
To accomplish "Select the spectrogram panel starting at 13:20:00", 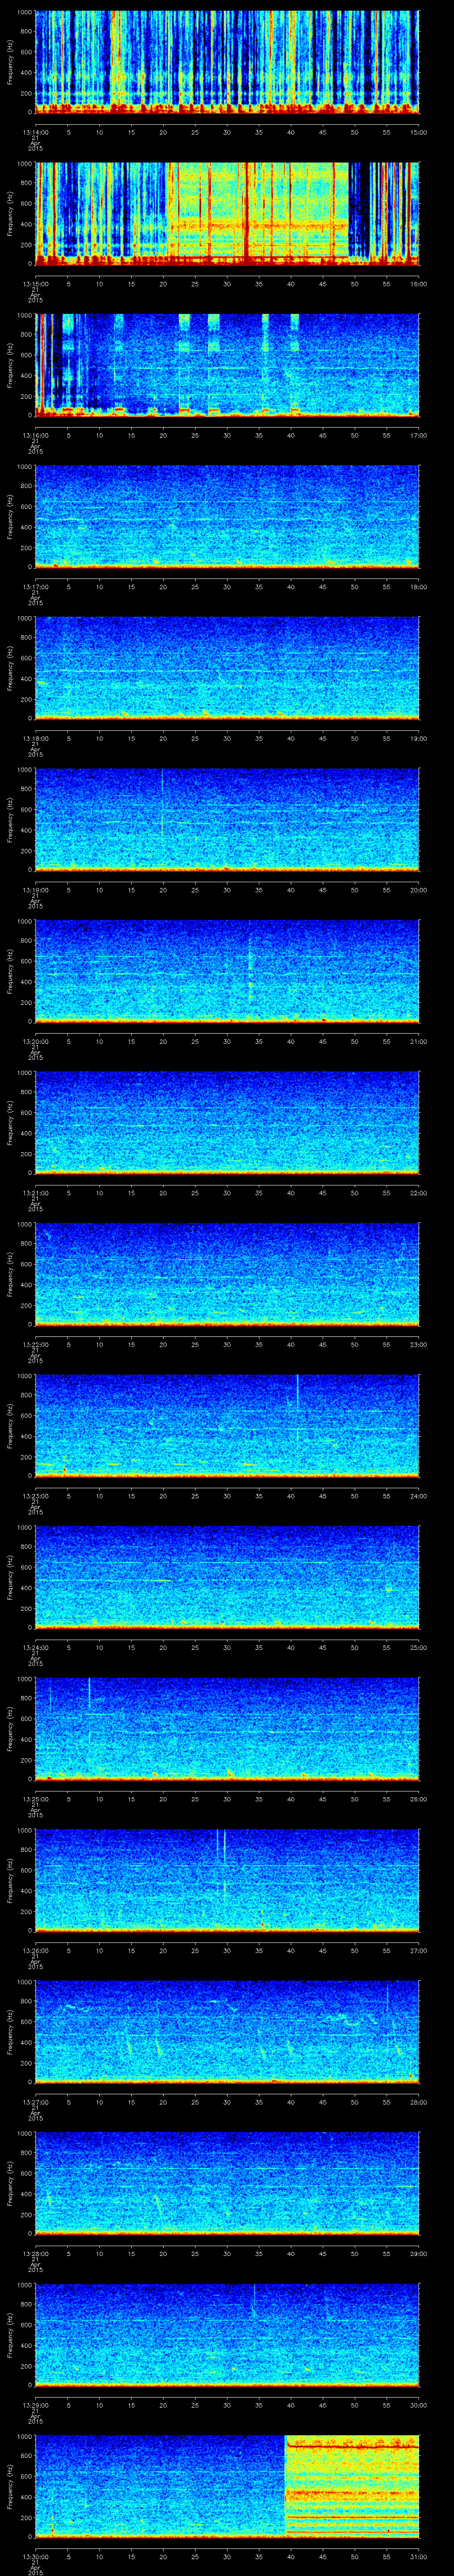I will point(227,971).
